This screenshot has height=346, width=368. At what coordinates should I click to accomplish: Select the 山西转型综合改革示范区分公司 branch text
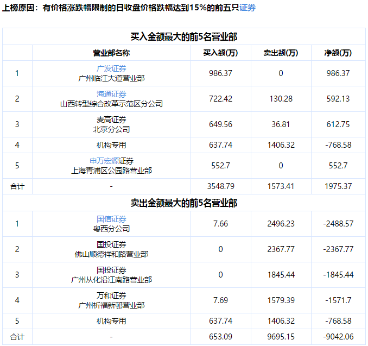(x=111, y=104)
